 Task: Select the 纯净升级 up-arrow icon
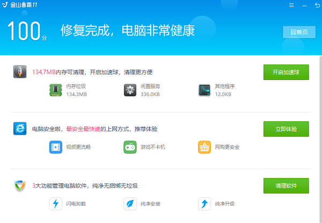(204, 204)
